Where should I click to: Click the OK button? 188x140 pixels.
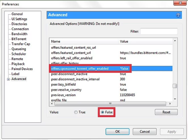click(x=117, y=131)
